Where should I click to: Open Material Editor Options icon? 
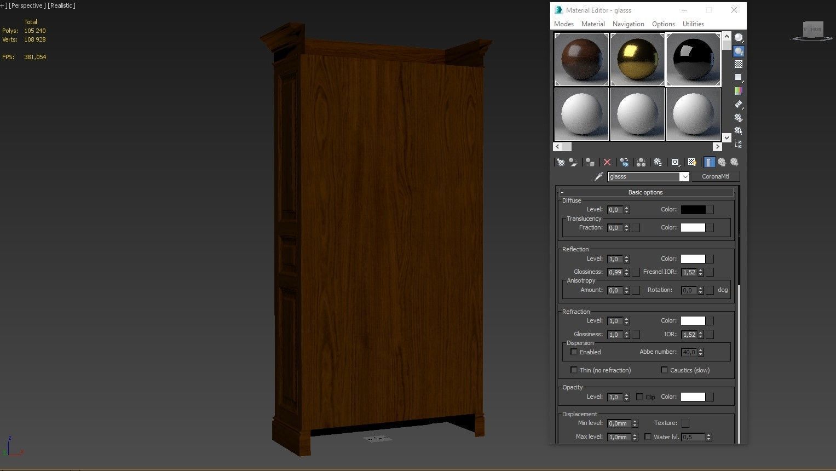pos(739,117)
